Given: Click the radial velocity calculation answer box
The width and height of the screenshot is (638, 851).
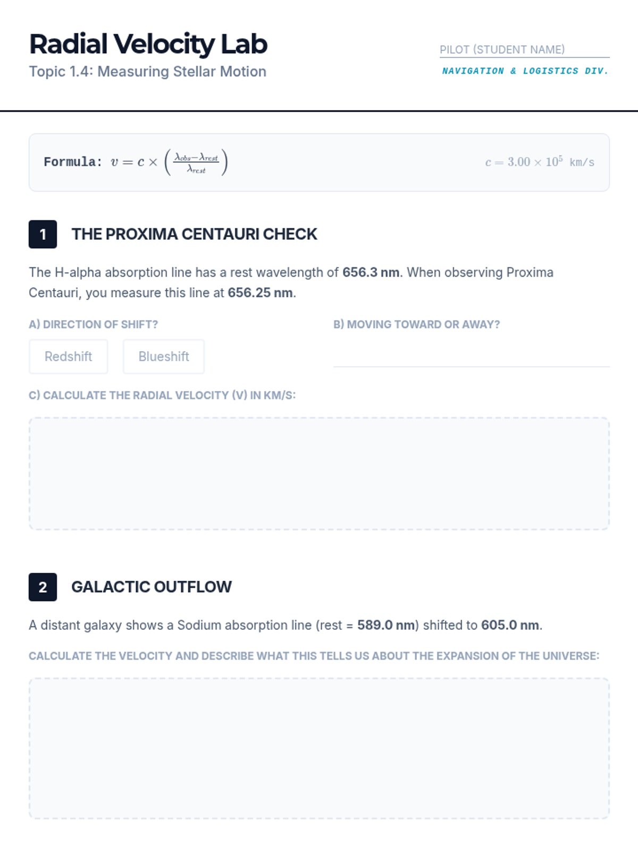Looking at the screenshot, I should point(319,473).
